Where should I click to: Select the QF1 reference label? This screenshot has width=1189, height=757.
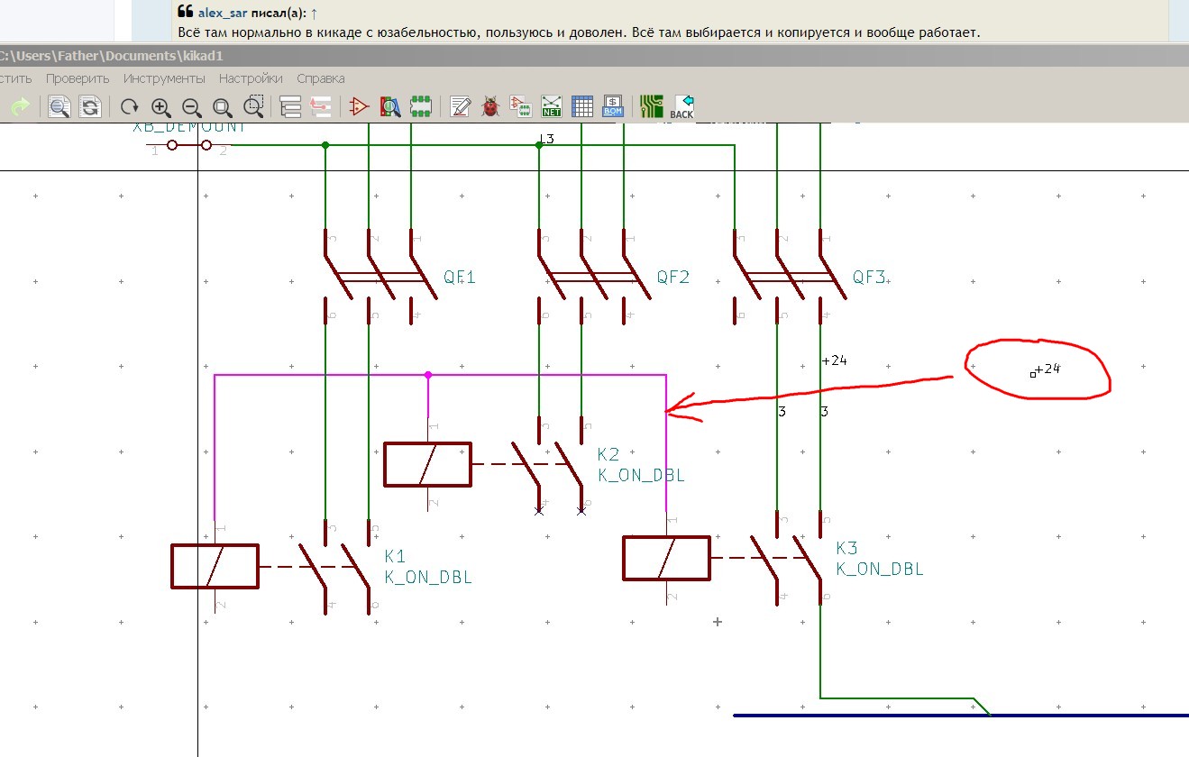click(x=459, y=278)
